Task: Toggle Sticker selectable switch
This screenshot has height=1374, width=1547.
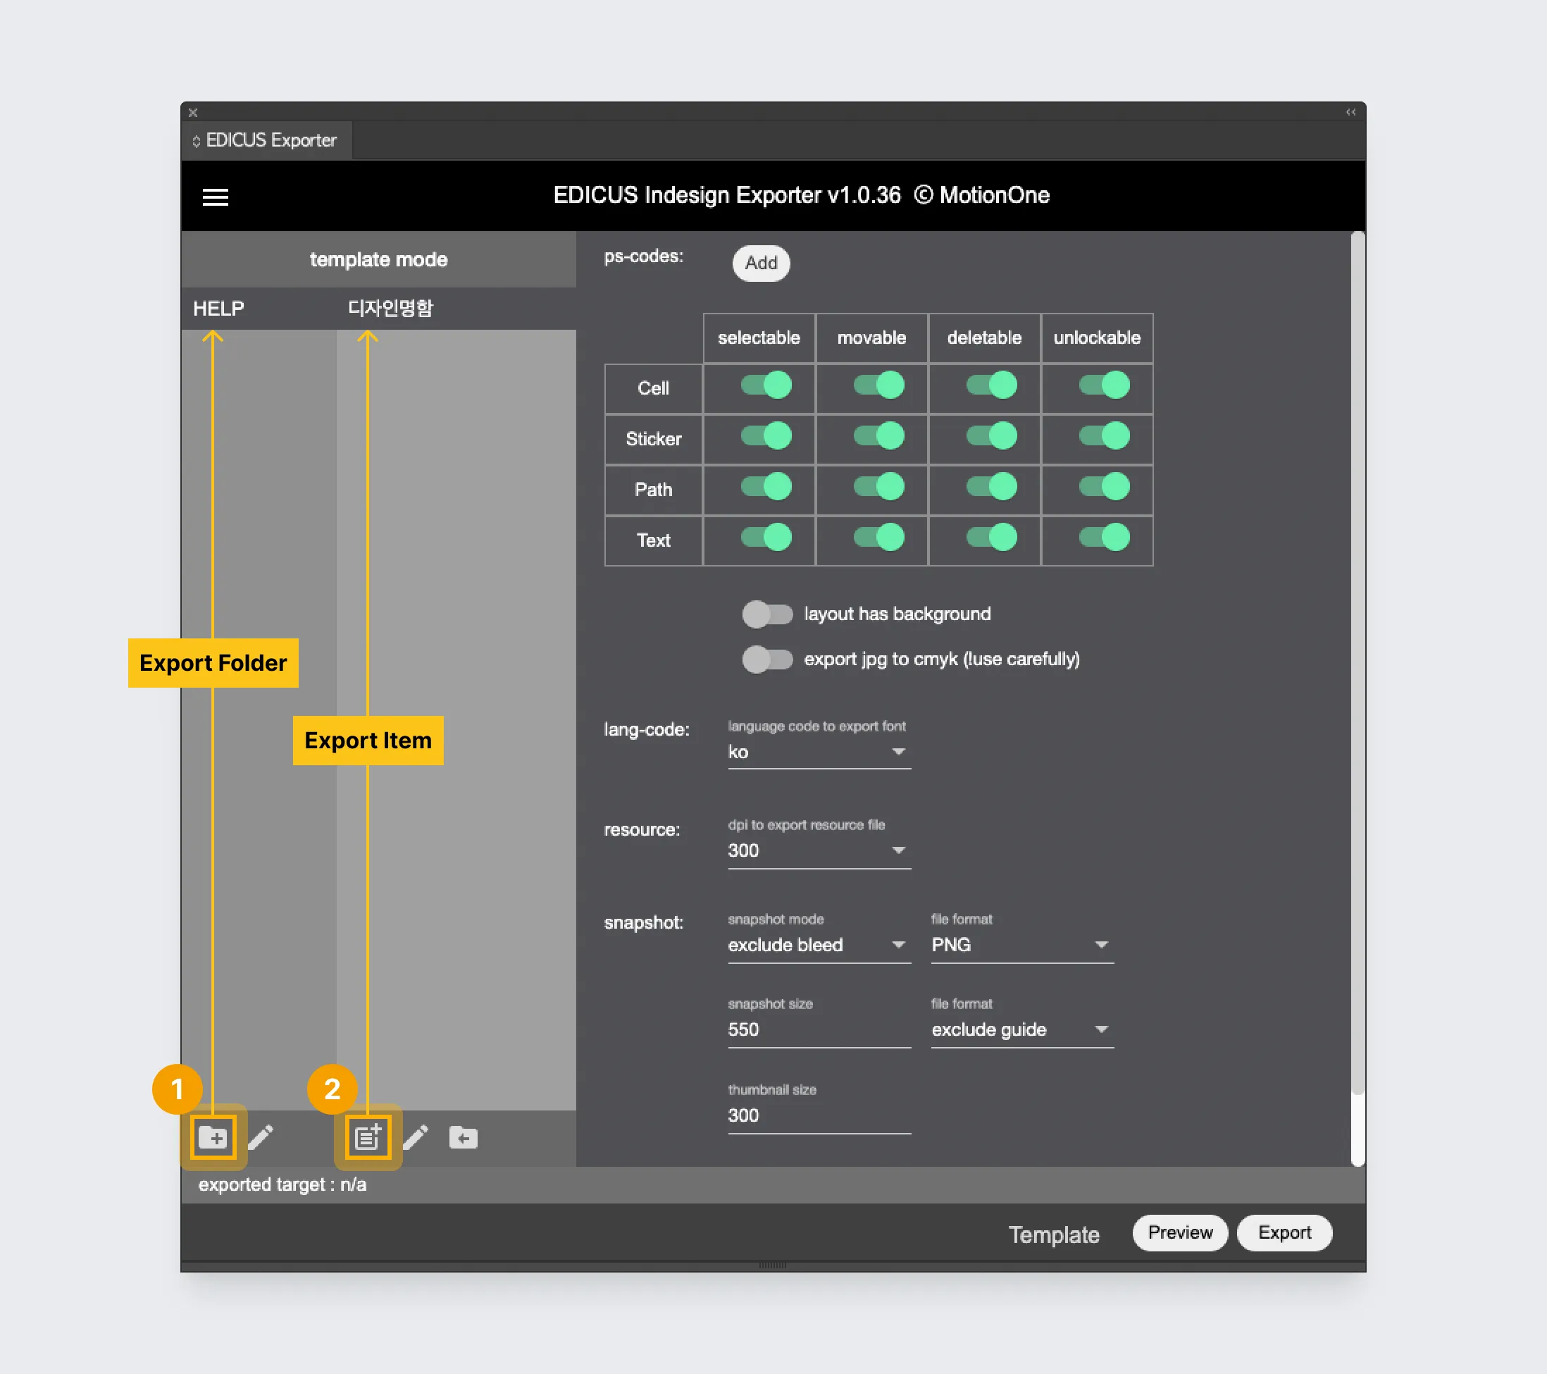Action: 766,436
